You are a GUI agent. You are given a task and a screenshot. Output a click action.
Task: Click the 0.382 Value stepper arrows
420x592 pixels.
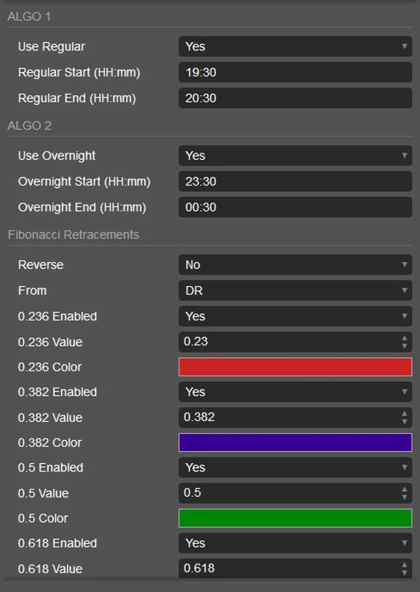point(405,418)
